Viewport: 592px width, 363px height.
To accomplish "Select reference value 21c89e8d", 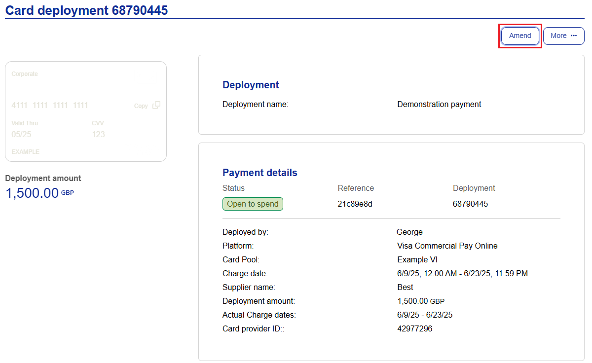I will [355, 204].
